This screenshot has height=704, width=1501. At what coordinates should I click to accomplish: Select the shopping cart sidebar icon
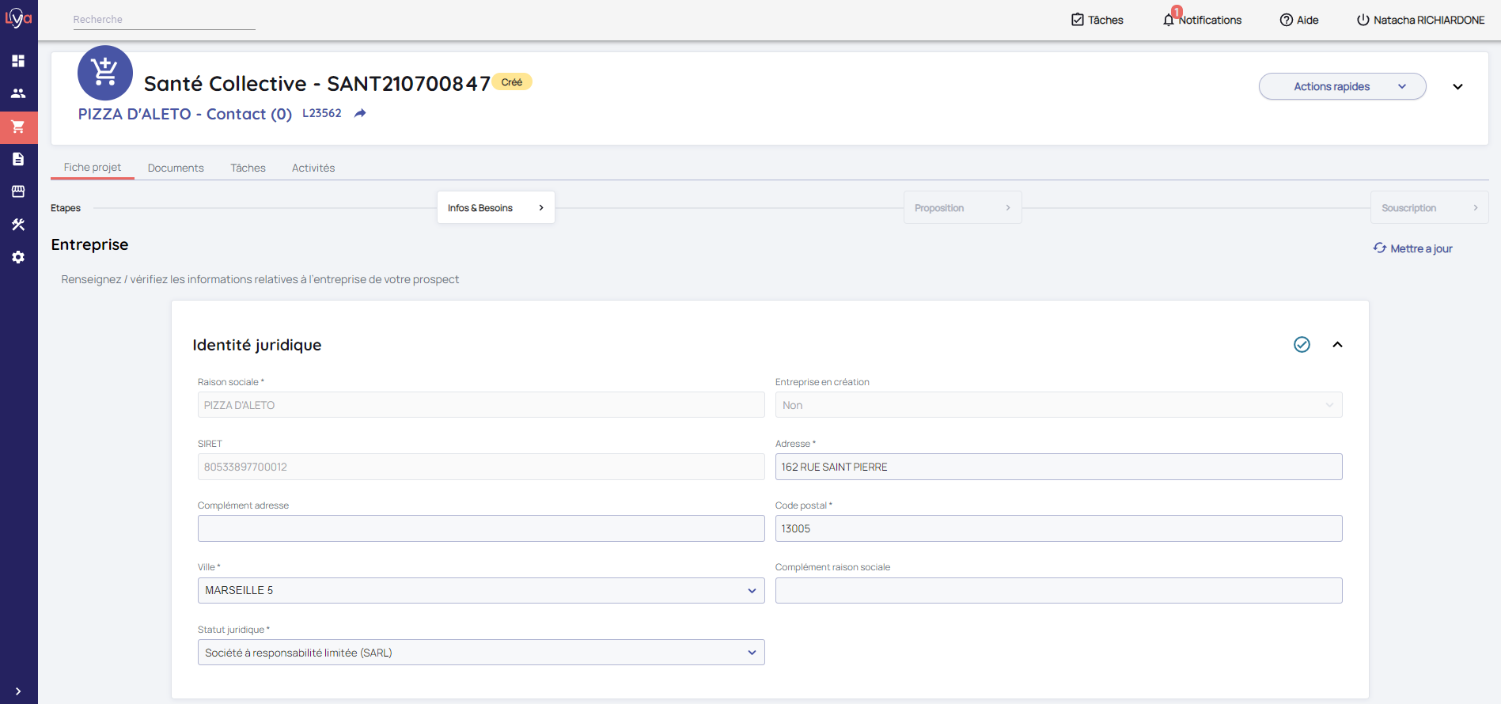(18, 127)
